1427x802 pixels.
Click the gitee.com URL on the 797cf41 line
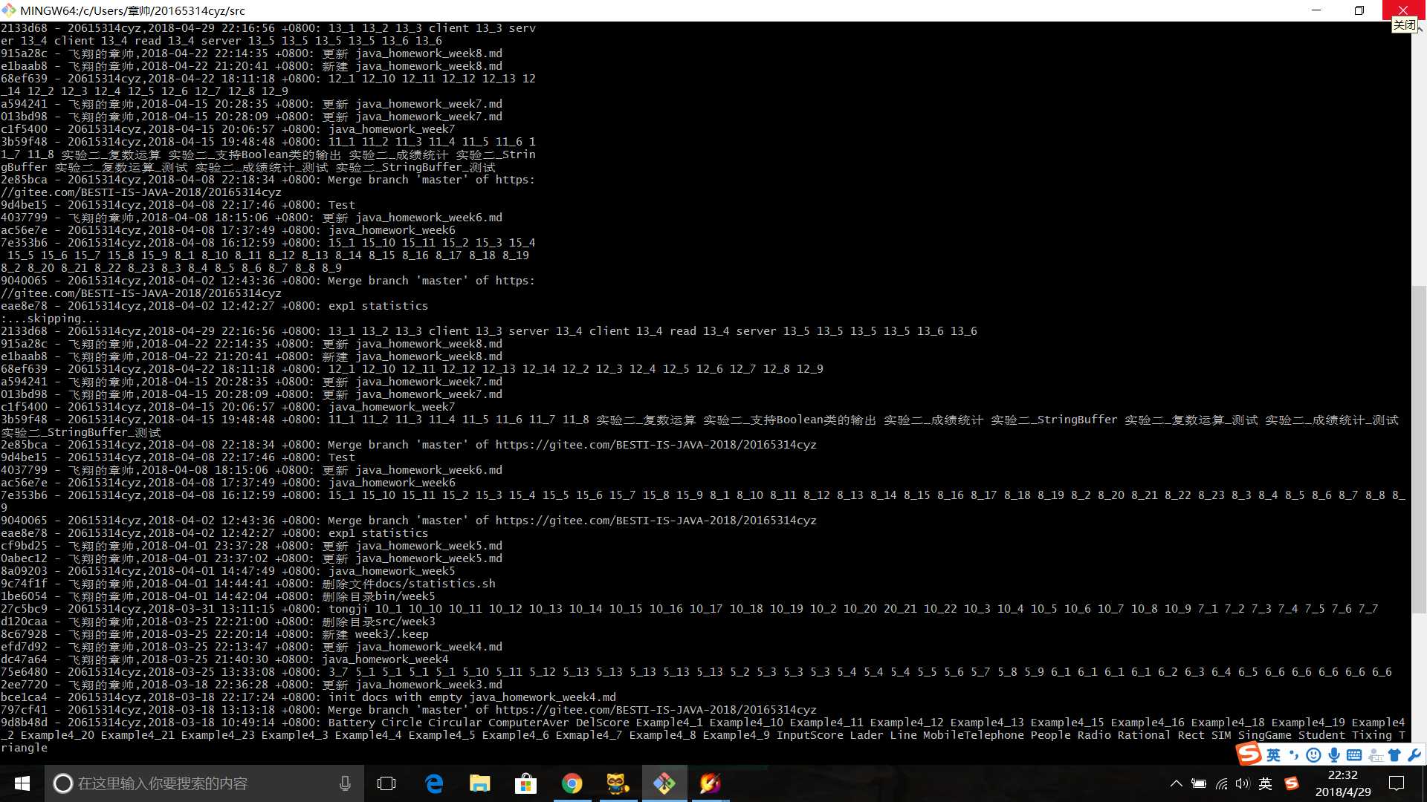click(656, 710)
